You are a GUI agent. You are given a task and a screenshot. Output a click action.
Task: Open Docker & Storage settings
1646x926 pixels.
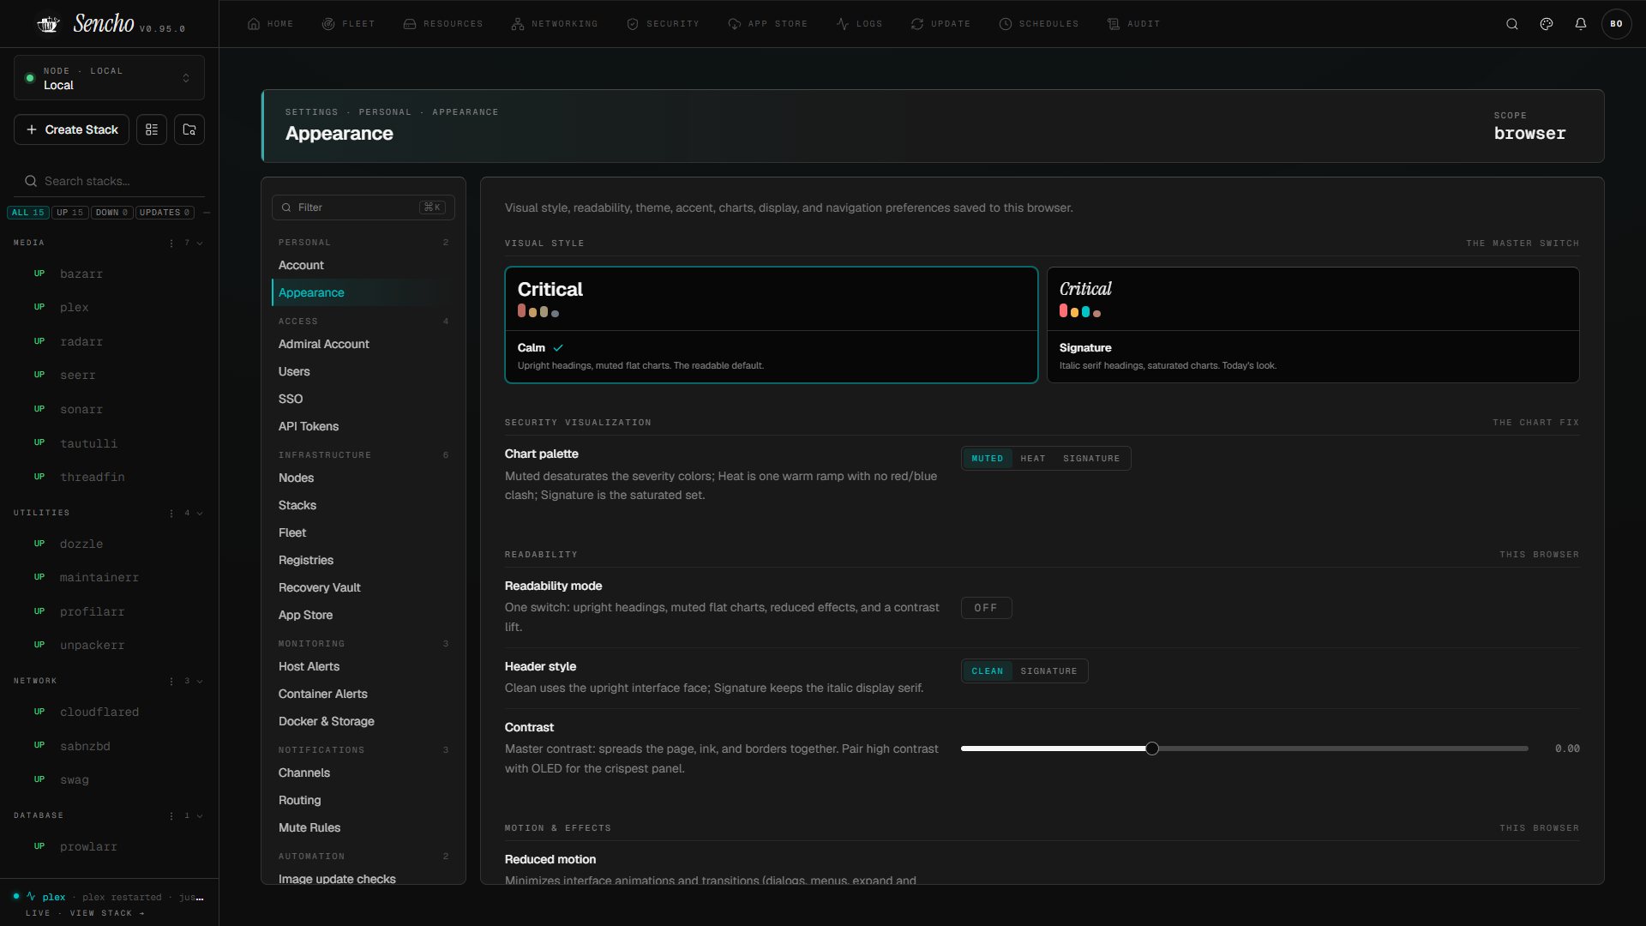(363, 722)
